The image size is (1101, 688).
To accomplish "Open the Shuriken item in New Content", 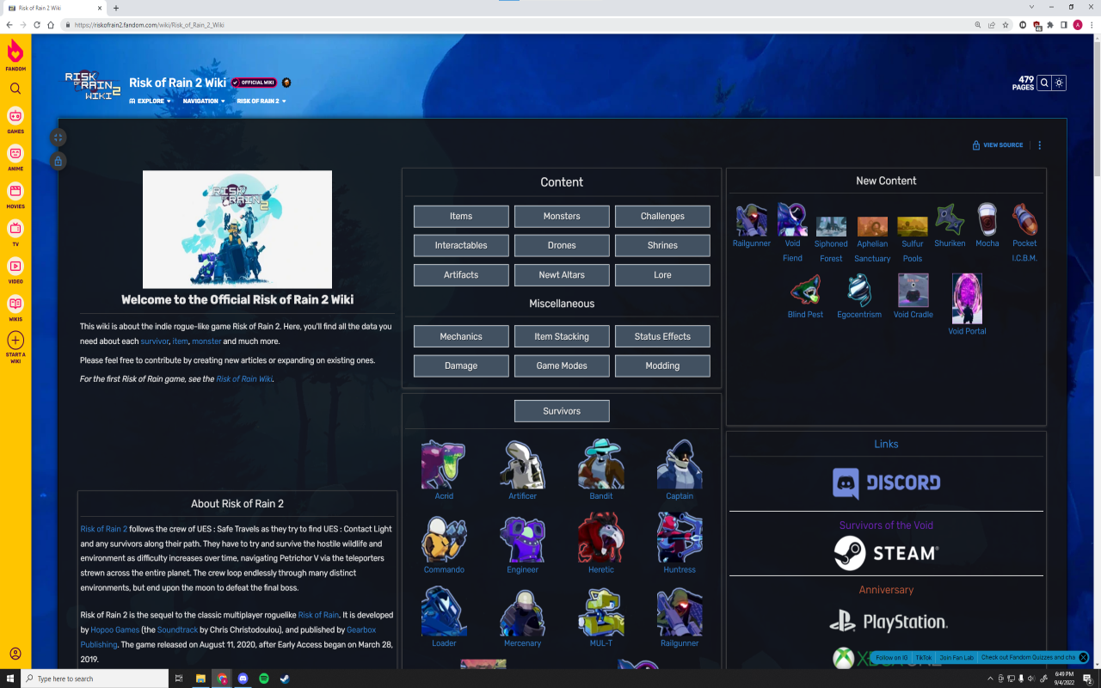I will tap(950, 219).
